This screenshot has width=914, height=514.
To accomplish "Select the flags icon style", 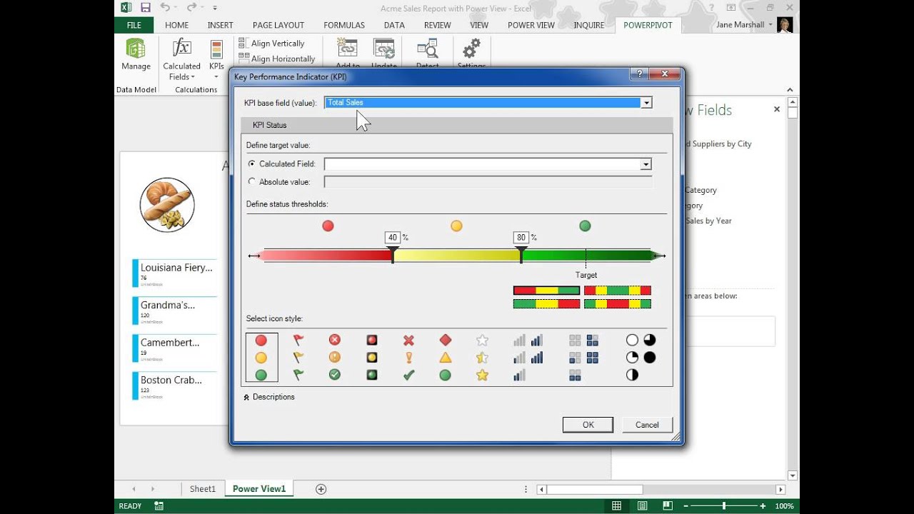I will [x=298, y=358].
